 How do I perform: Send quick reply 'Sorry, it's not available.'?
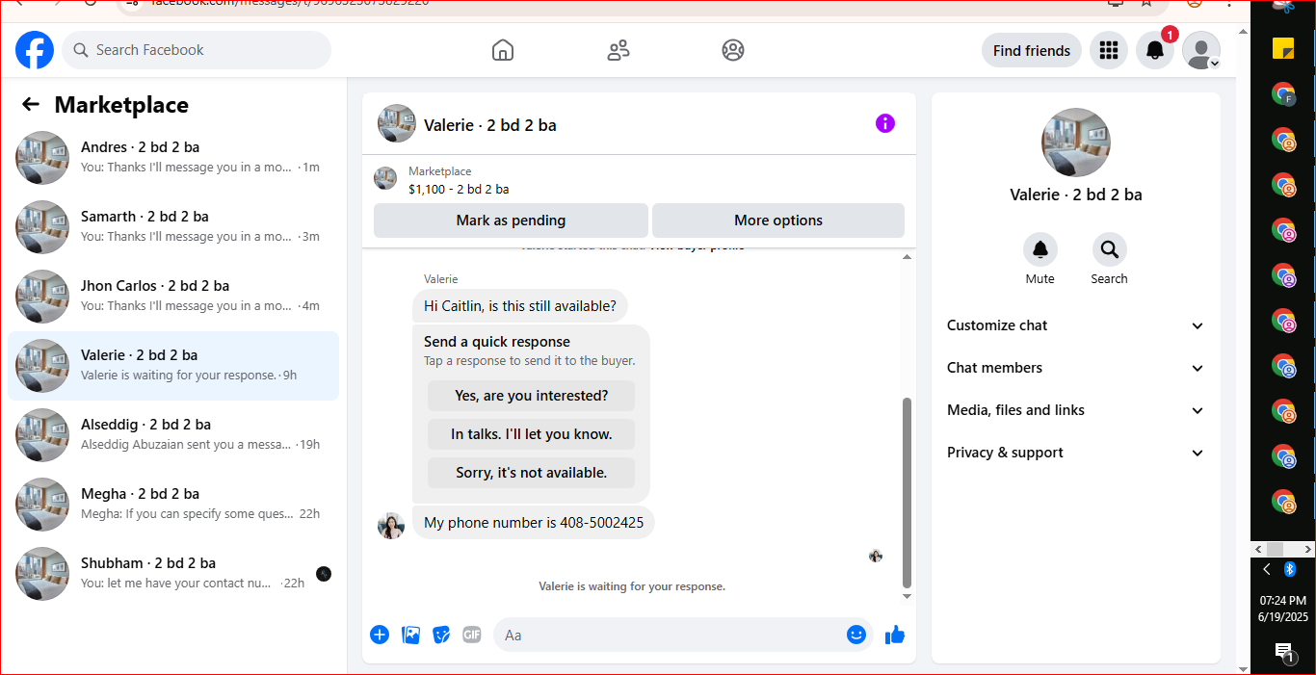(x=532, y=473)
